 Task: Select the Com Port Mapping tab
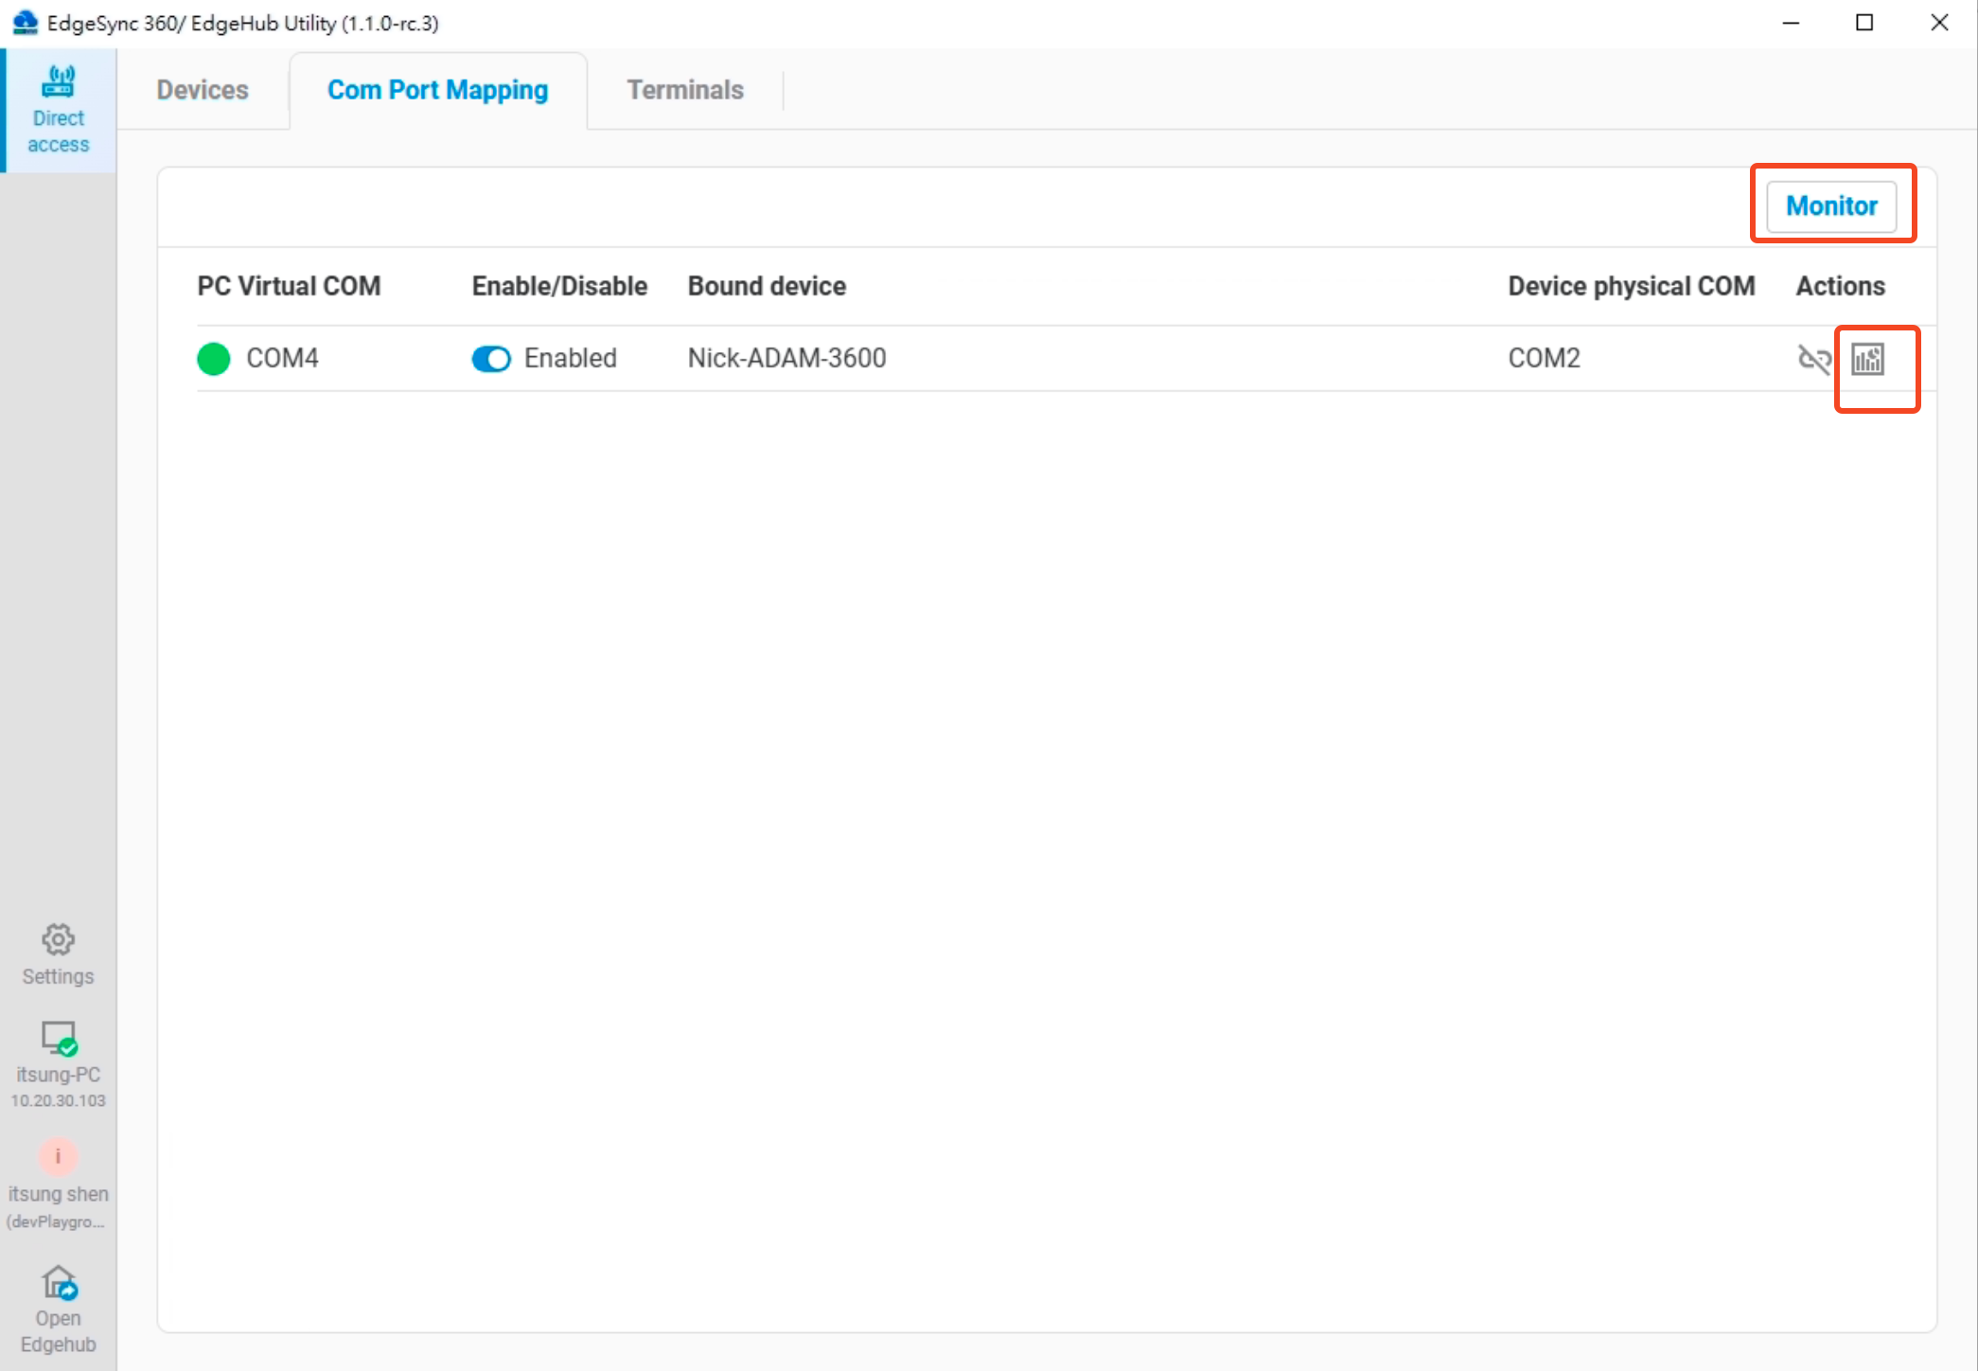pos(437,89)
